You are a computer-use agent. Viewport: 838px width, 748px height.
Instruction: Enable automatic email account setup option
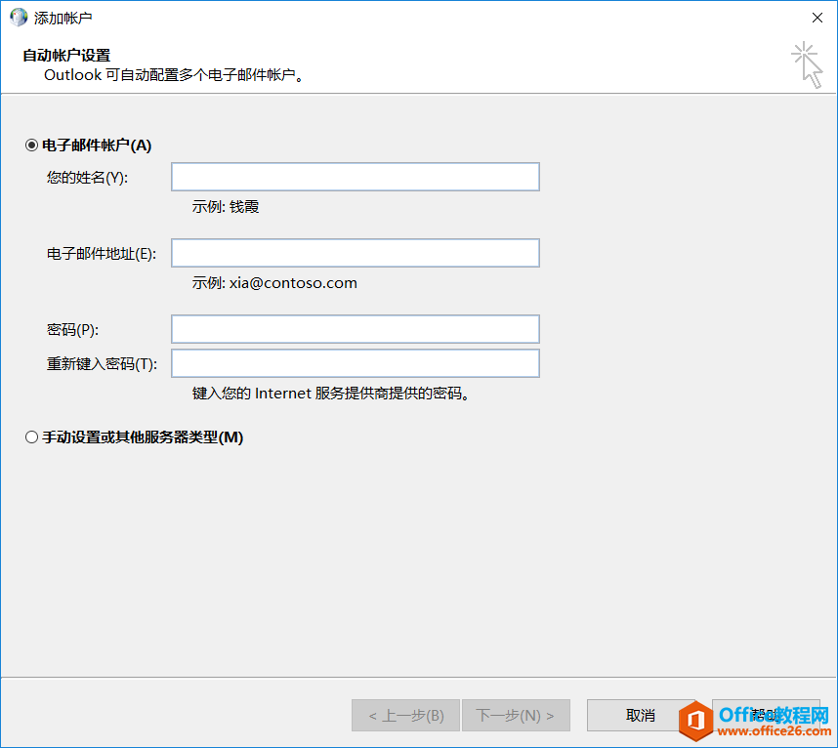tap(30, 144)
